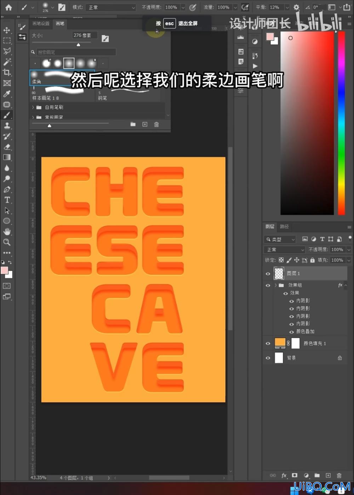
Task: Click the Home icon in options bar
Action: coord(8,7)
